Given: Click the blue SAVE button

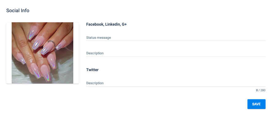Looking at the screenshot, I should coord(256,104).
